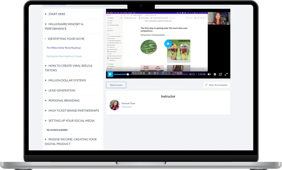Expand LEAD GENERATION section
The height and width of the screenshot is (170, 282).
pyautogui.click(x=60, y=90)
